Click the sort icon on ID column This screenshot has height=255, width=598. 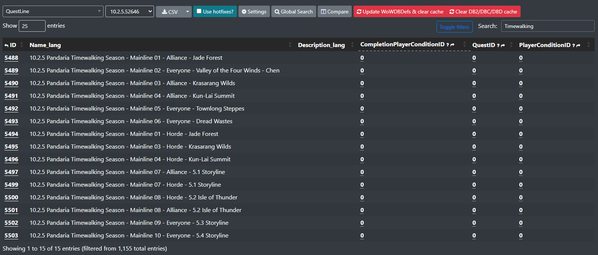pos(22,45)
